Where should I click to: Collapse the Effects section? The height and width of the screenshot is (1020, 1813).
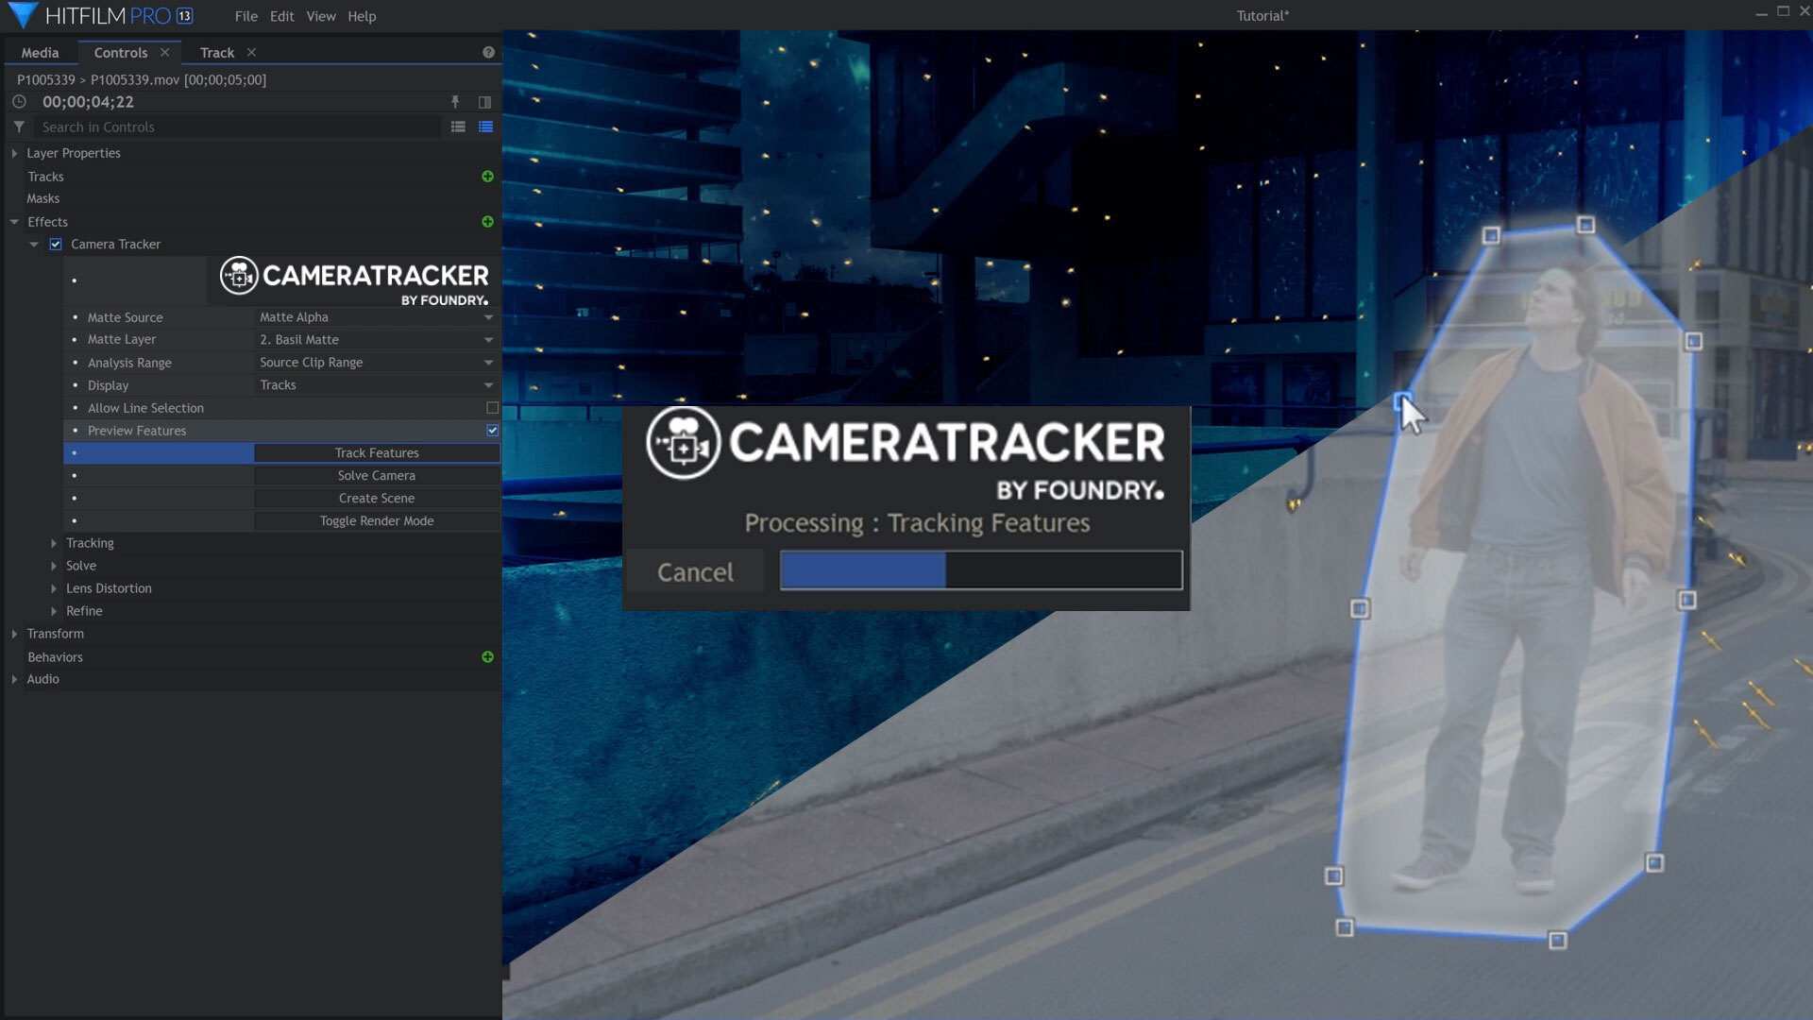(14, 222)
